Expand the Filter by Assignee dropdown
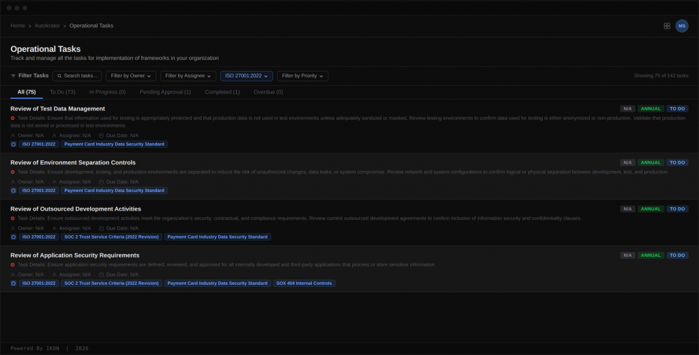Screen dimensions: 699x355 [x=188, y=76]
